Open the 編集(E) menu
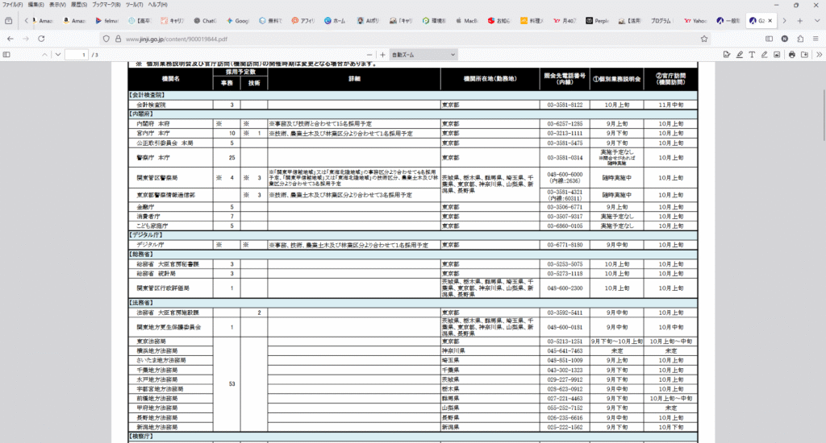Screen dimensions: 826x443 35,5
